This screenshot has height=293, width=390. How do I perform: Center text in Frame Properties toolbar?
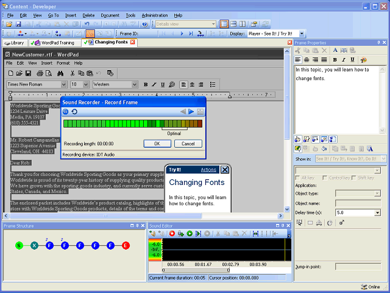click(307, 60)
